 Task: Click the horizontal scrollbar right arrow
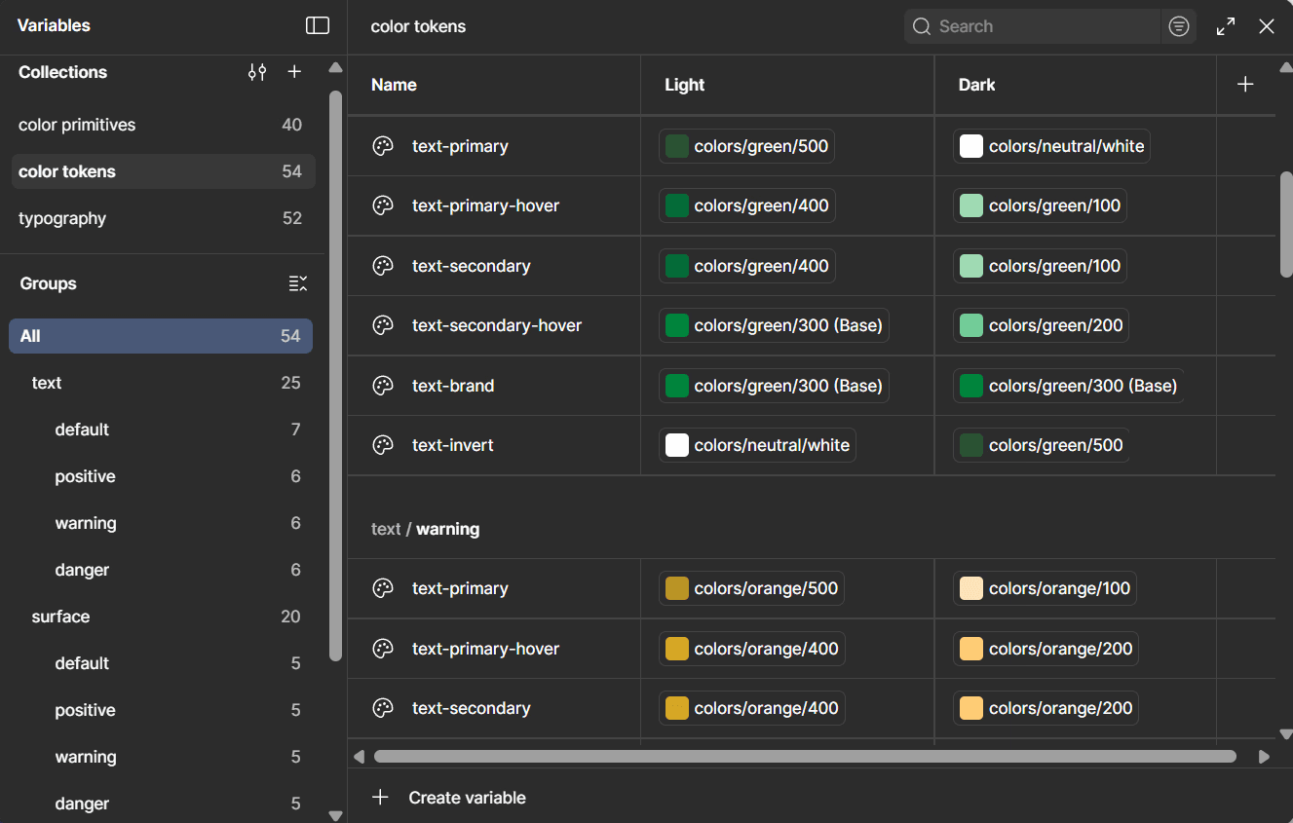[x=1264, y=757]
